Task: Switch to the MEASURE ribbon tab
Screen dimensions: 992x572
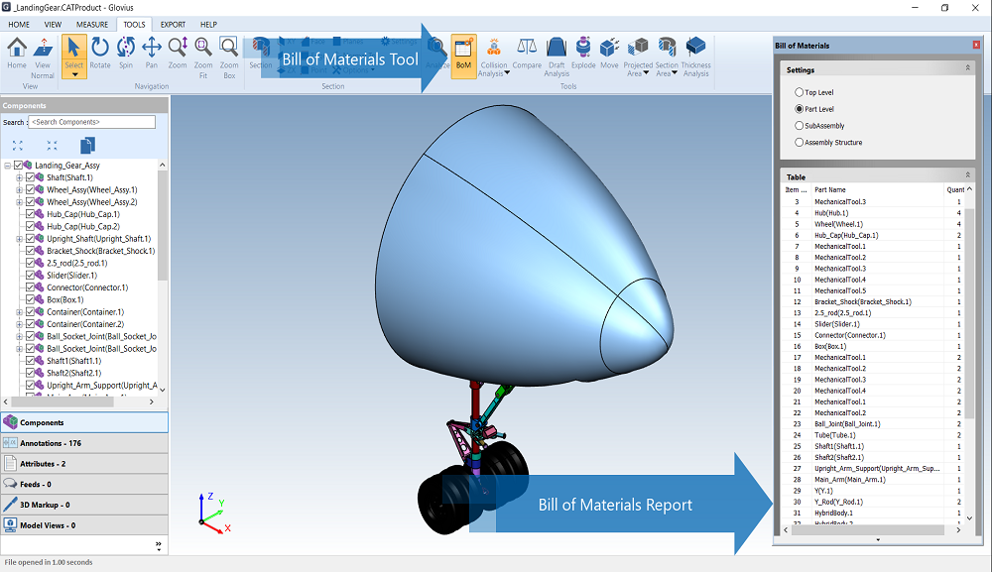Action: (92, 25)
